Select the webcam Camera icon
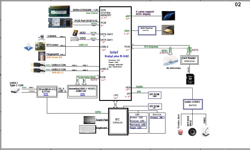Viewport: 250px width, 150px height. tap(42, 37)
